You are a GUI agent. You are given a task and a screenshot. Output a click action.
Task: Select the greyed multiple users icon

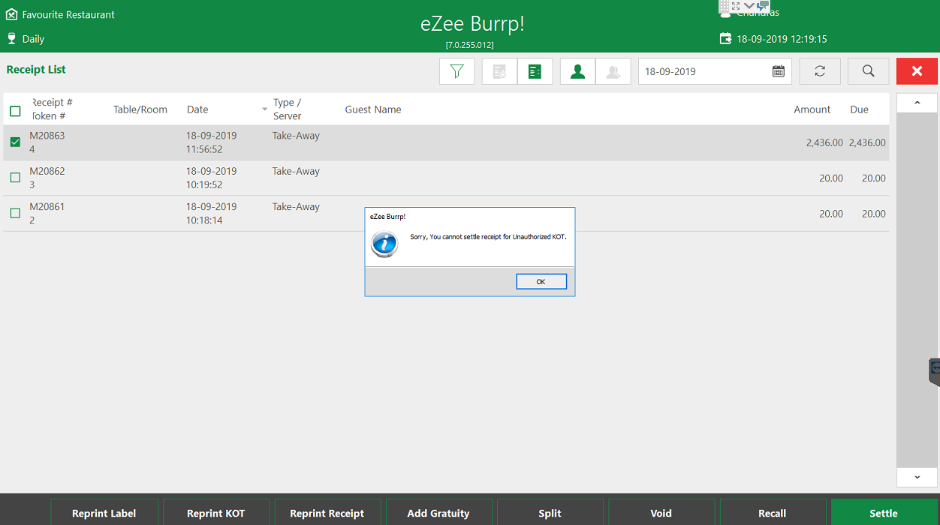(x=613, y=71)
